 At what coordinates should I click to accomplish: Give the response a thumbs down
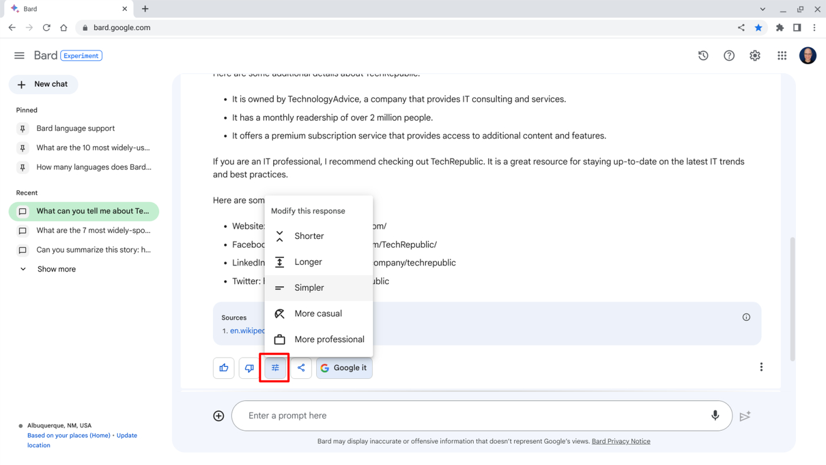249,368
